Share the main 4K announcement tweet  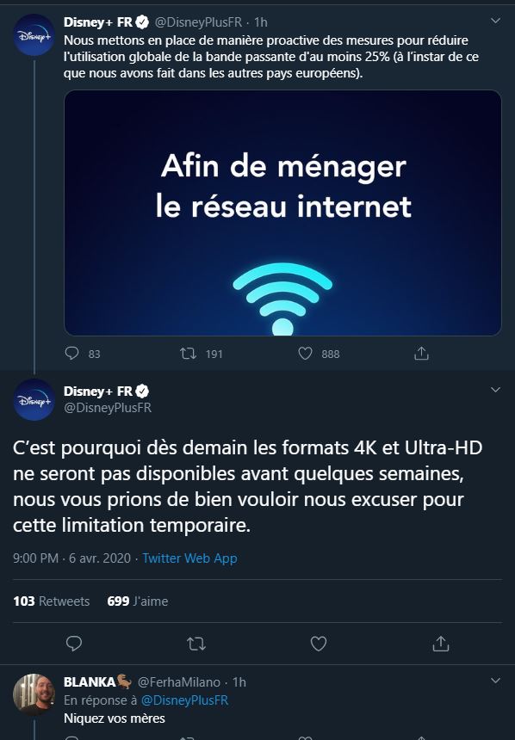(x=440, y=644)
